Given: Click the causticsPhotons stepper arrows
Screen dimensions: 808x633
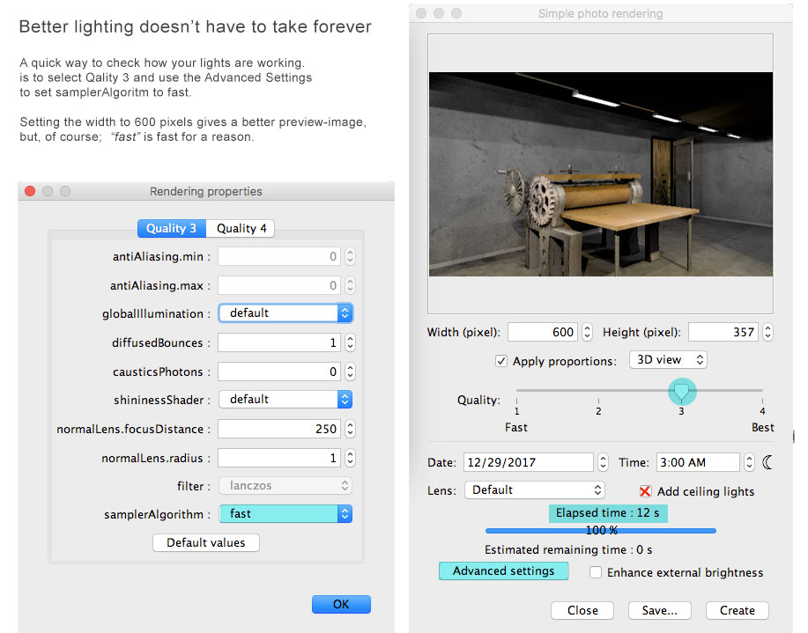Looking at the screenshot, I should pyautogui.click(x=350, y=372).
